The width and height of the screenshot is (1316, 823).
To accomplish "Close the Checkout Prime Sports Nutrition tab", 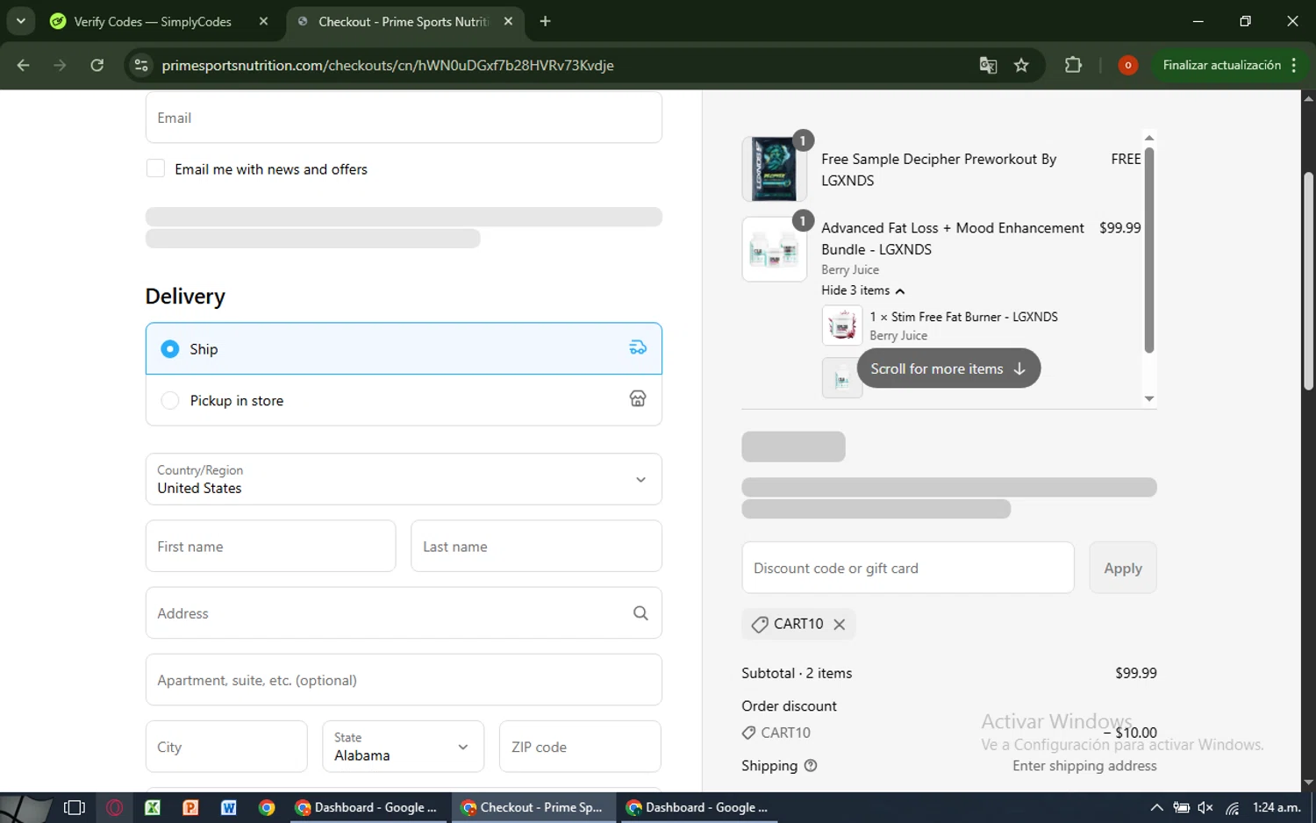I will (x=508, y=21).
